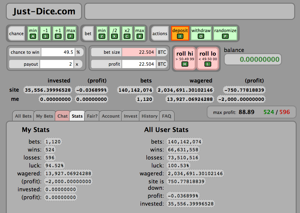Double the bet with x2 button
The width and height of the screenshot is (300, 213).
[x=127, y=33]
